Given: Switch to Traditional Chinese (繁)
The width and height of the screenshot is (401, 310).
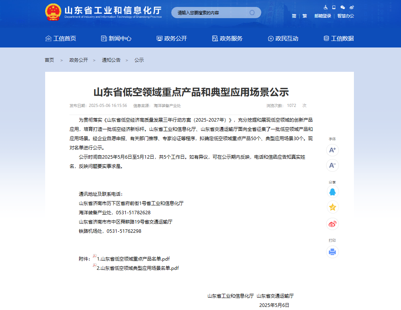Looking at the screenshot, I should (305, 16).
